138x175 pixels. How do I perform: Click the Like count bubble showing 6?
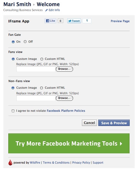coord(61,21)
